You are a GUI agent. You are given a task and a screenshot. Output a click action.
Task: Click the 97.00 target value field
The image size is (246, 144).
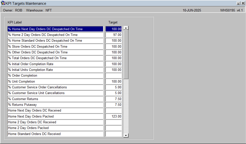coord(114,35)
